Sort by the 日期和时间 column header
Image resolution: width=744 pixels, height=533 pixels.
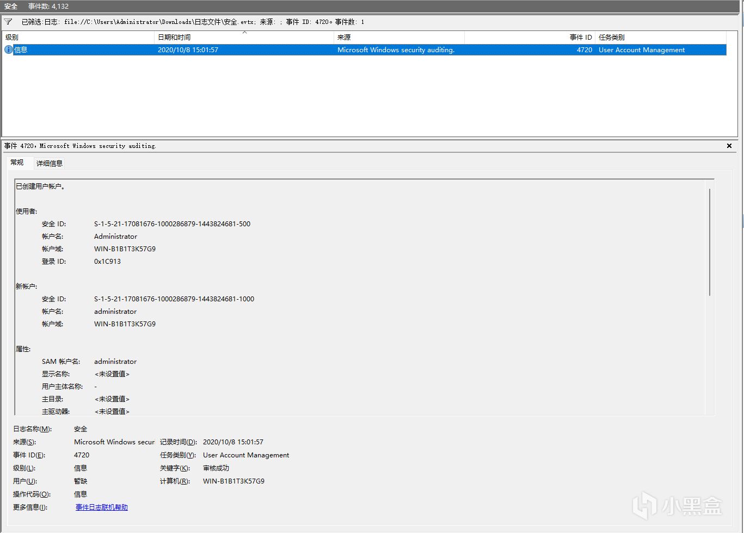click(244, 37)
